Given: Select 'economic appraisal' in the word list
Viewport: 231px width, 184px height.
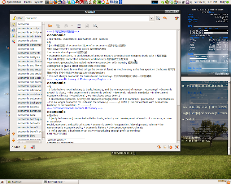Looking at the screenshot, I should click(29, 86).
